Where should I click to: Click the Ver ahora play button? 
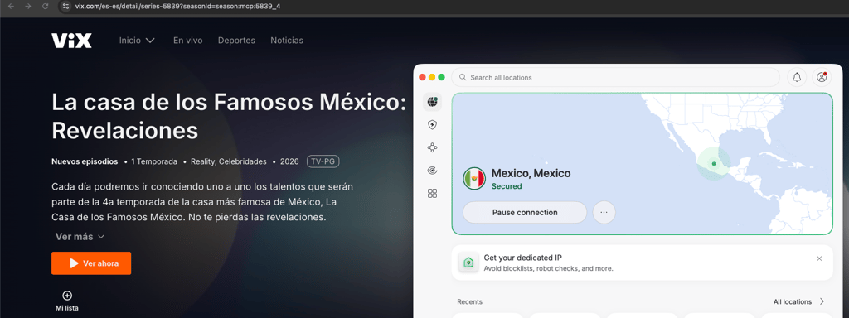click(91, 263)
